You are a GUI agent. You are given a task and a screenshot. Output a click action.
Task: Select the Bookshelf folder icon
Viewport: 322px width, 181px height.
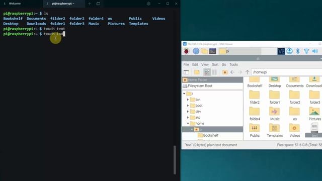[255, 82]
